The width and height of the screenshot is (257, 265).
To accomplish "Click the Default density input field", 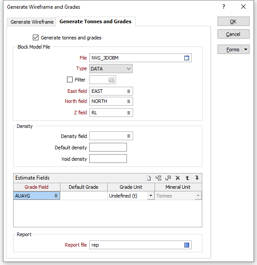I will point(108,147).
